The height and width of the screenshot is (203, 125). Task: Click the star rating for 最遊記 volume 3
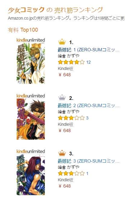point(71,173)
